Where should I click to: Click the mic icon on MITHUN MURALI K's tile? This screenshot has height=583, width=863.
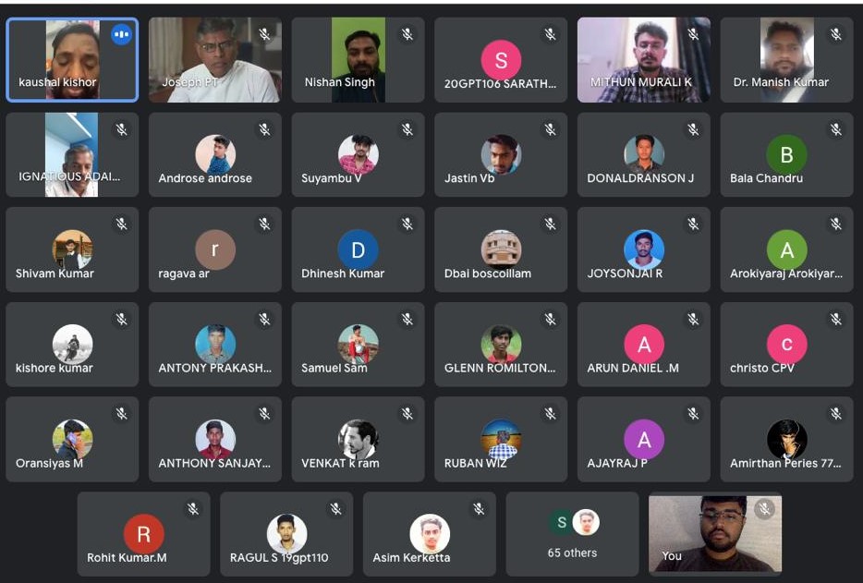694,35
